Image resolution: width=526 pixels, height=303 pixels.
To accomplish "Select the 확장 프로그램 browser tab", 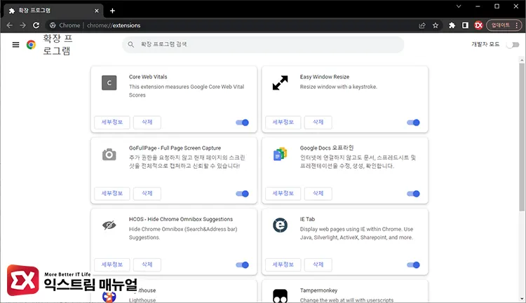I will [x=49, y=10].
